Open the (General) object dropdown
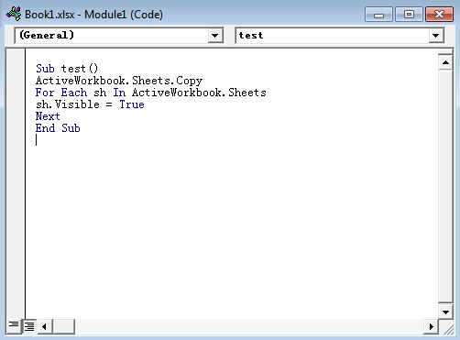460x340 pixels. [215, 36]
